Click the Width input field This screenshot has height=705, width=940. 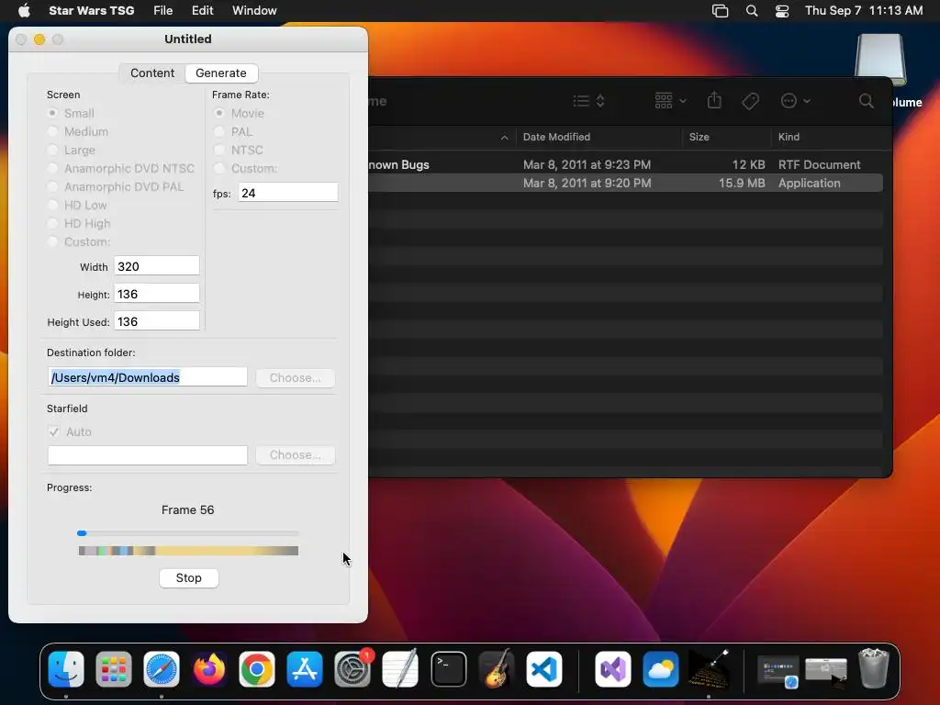tap(157, 266)
